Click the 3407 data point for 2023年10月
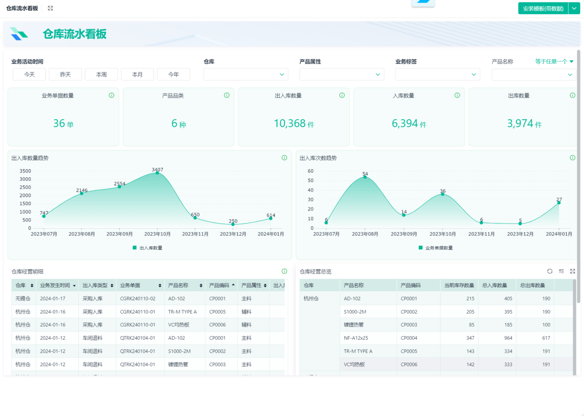The height and width of the screenshot is (416, 584). [x=157, y=173]
